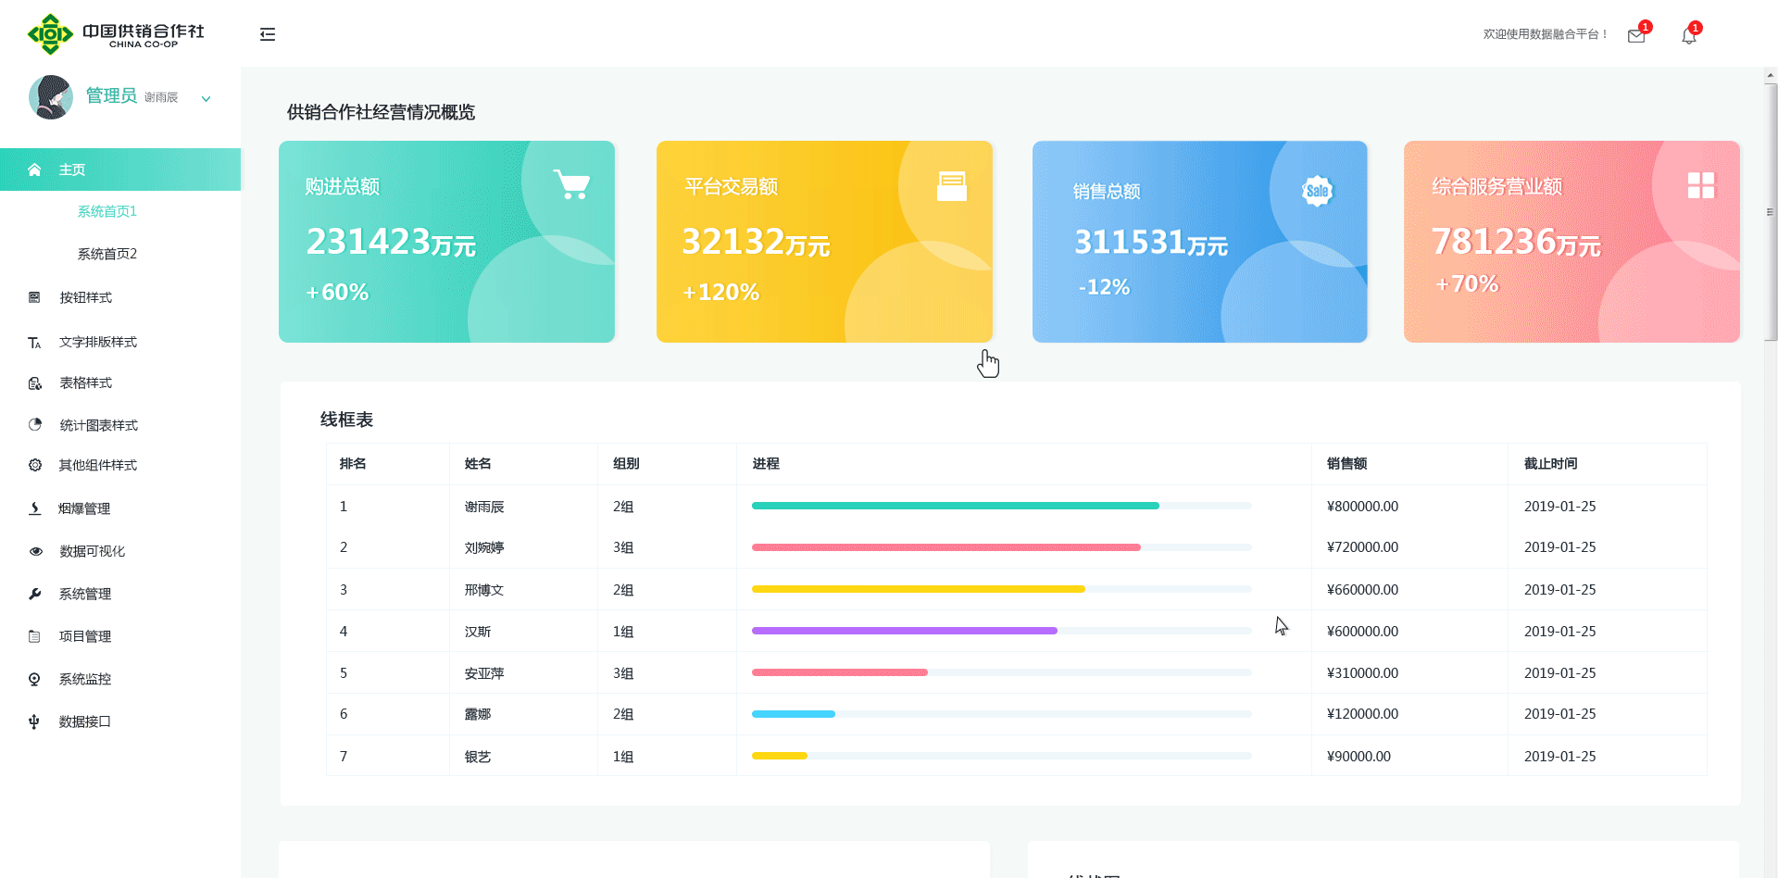Click the 781236万元 service revenue value
The height and width of the screenshot is (878, 1778).
click(x=1516, y=242)
